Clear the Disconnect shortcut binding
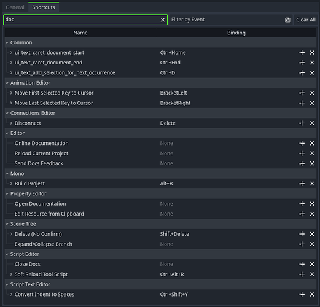The image size is (320, 307). [x=312, y=123]
